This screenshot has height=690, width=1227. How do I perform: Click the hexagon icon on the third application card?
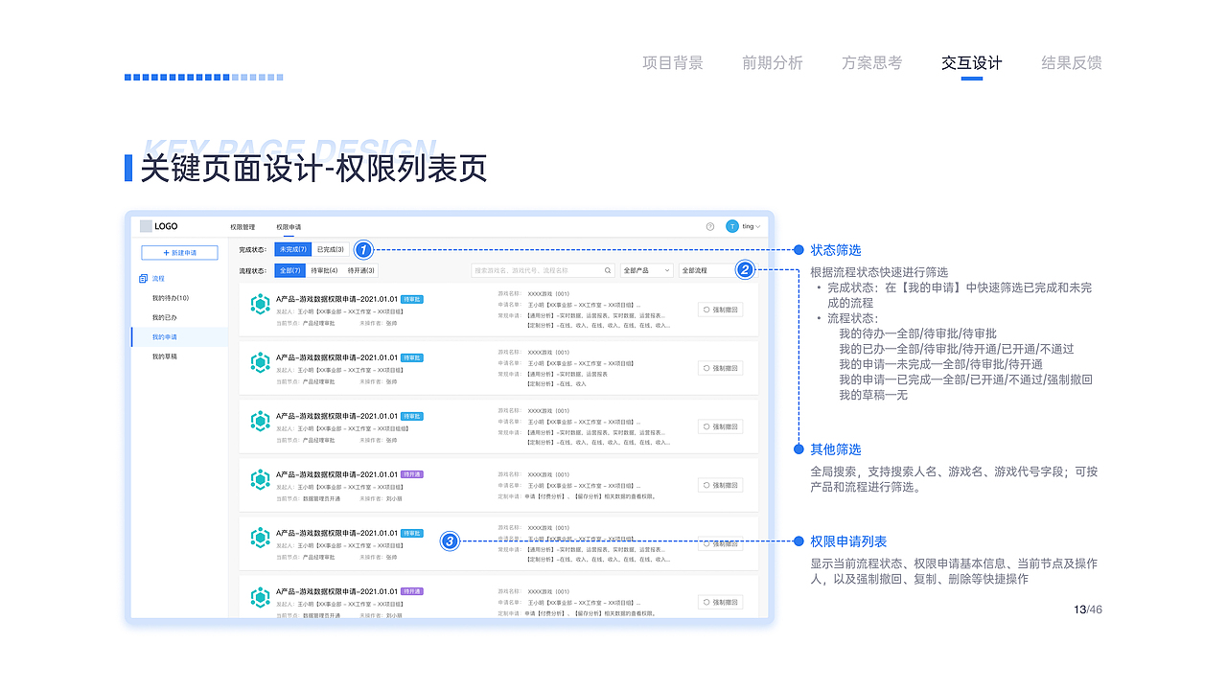(x=260, y=422)
